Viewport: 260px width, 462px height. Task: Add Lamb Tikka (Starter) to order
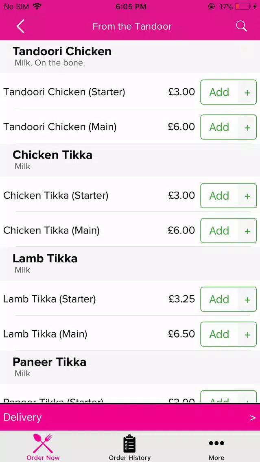(219, 299)
